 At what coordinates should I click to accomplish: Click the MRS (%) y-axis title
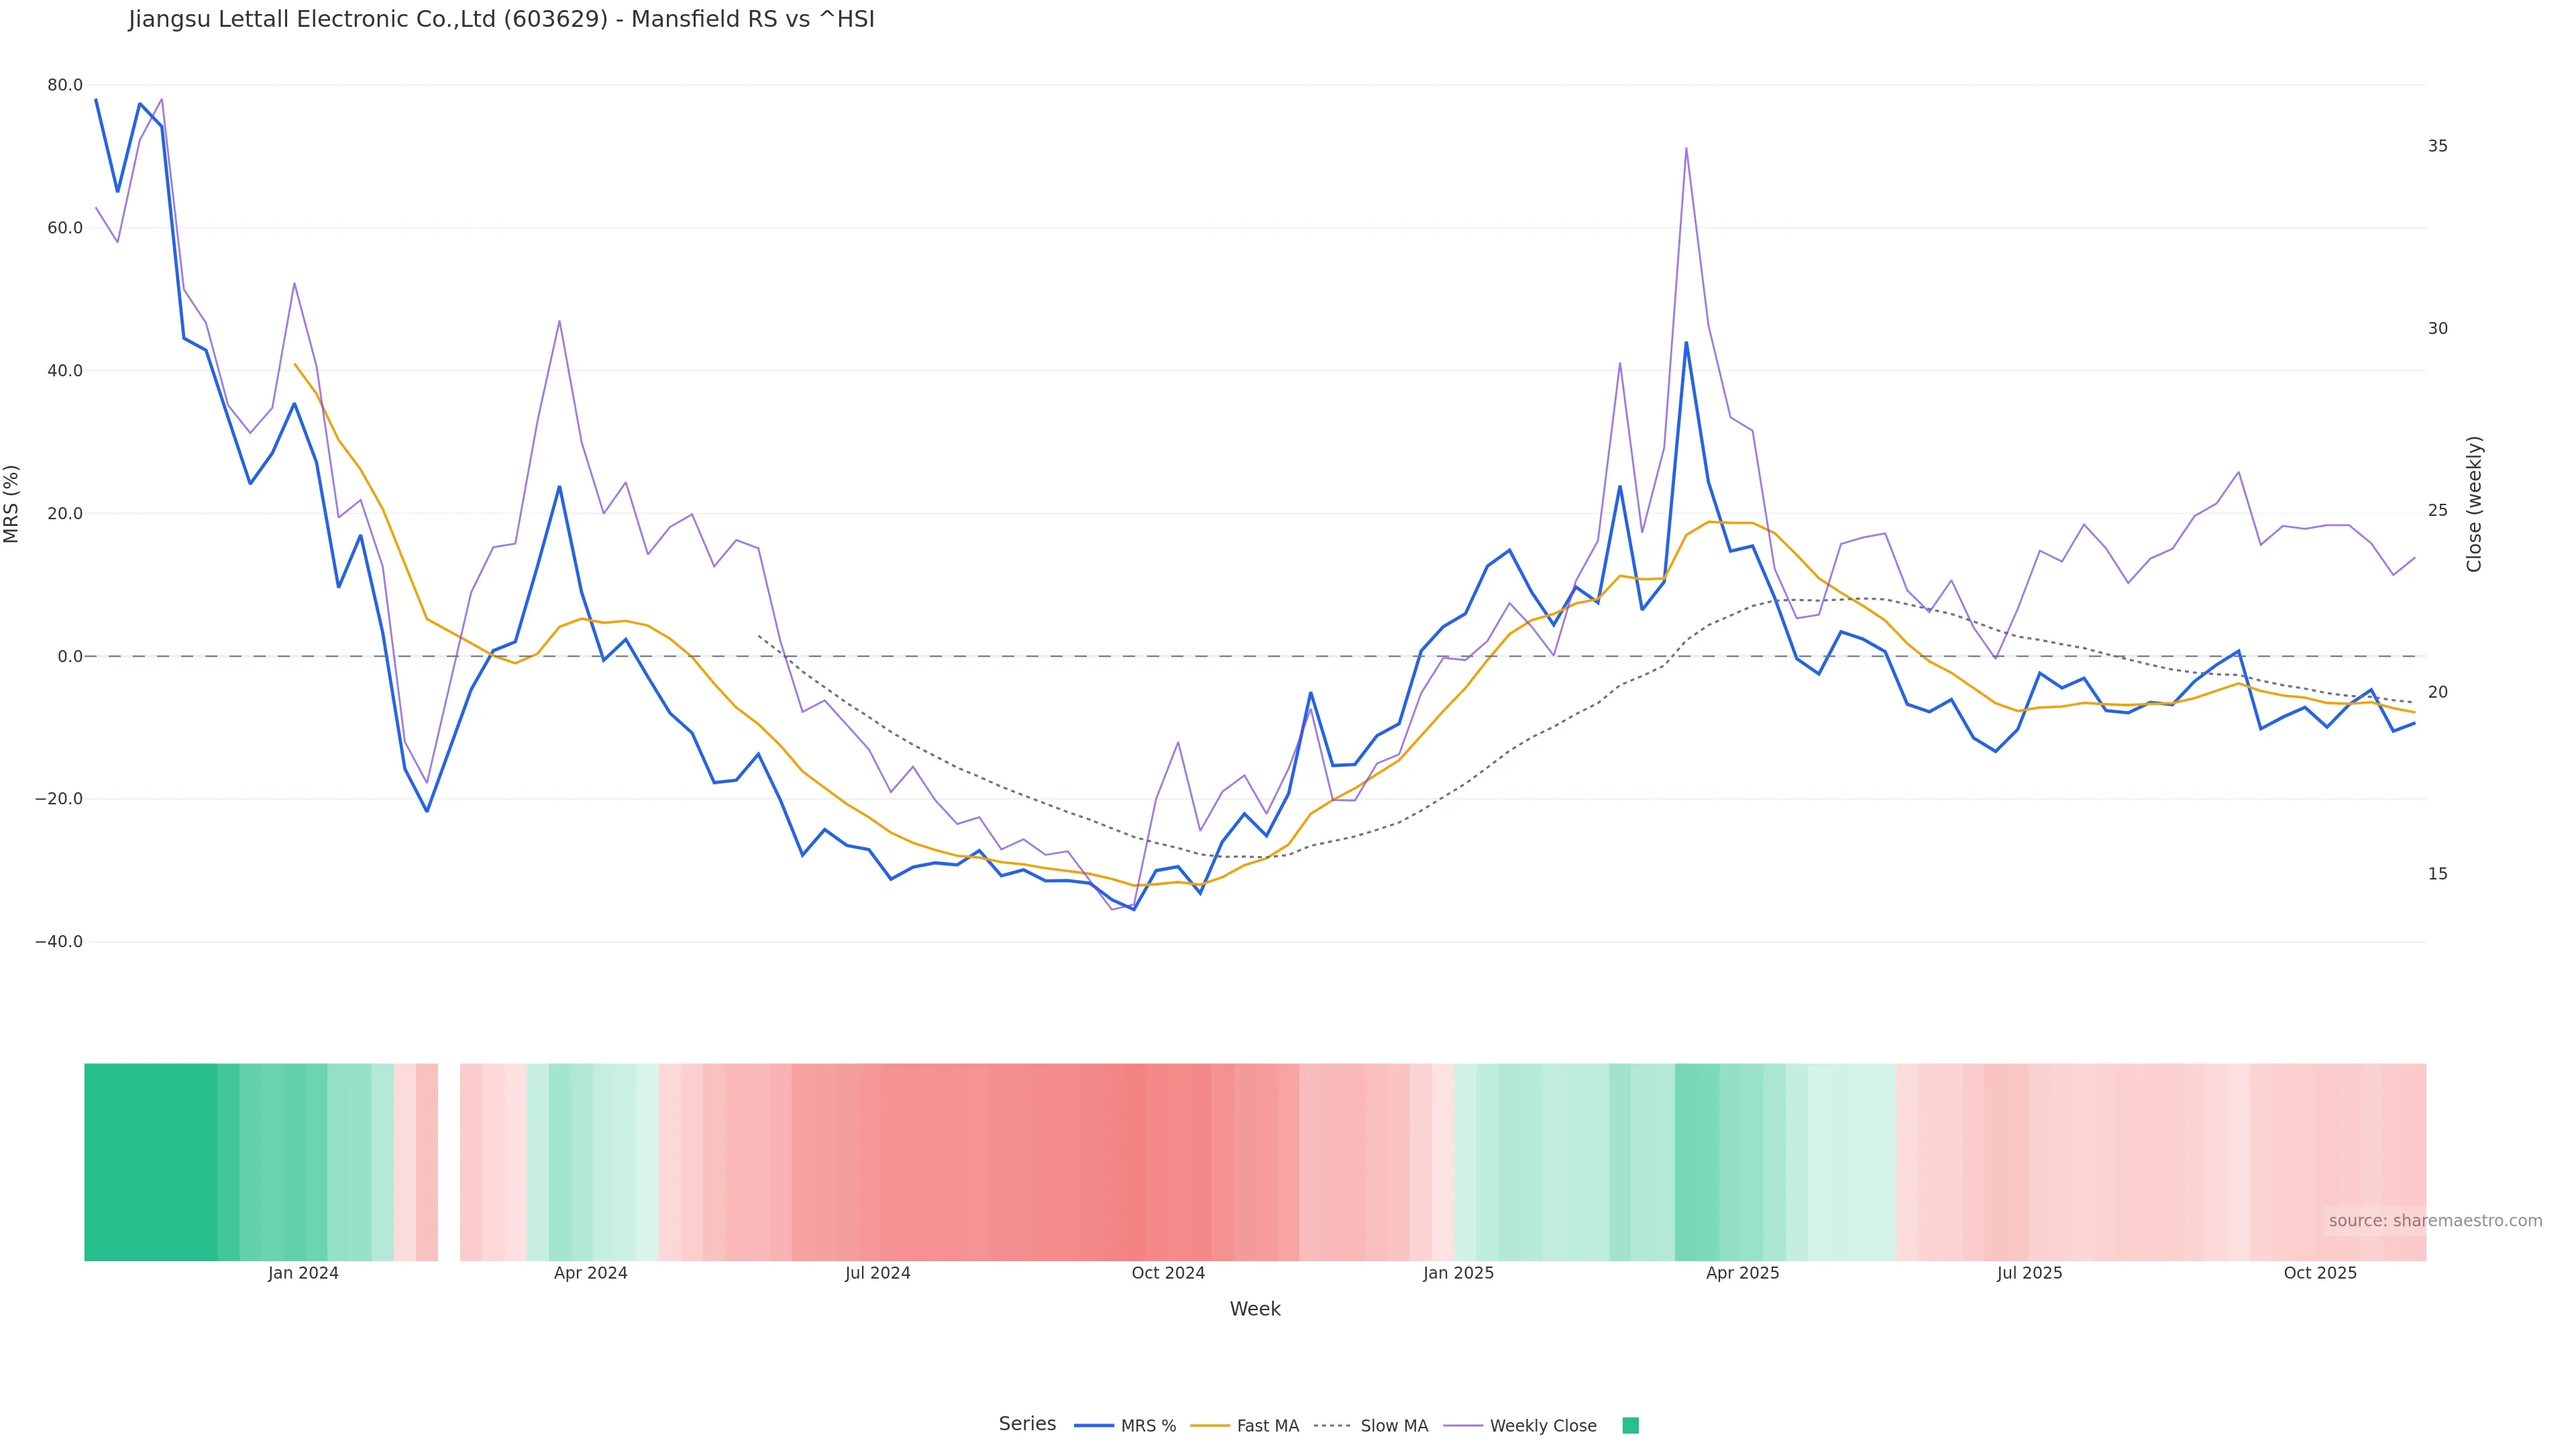[x=12, y=504]
